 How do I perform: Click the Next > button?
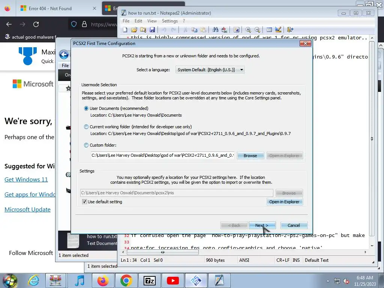pyautogui.click(x=262, y=225)
